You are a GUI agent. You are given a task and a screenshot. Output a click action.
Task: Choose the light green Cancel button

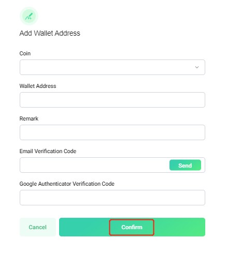(38, 227)
